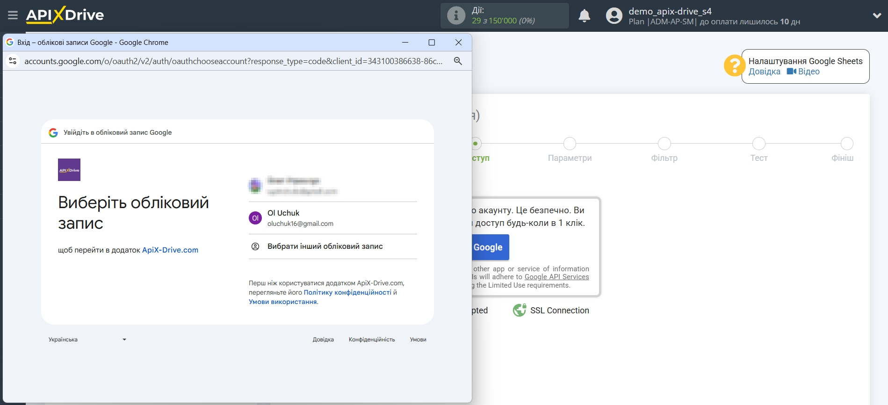Click the demo_apix-drive_s4 username
888x405 pixels.
pyautogui.click(x=670, y=11)
